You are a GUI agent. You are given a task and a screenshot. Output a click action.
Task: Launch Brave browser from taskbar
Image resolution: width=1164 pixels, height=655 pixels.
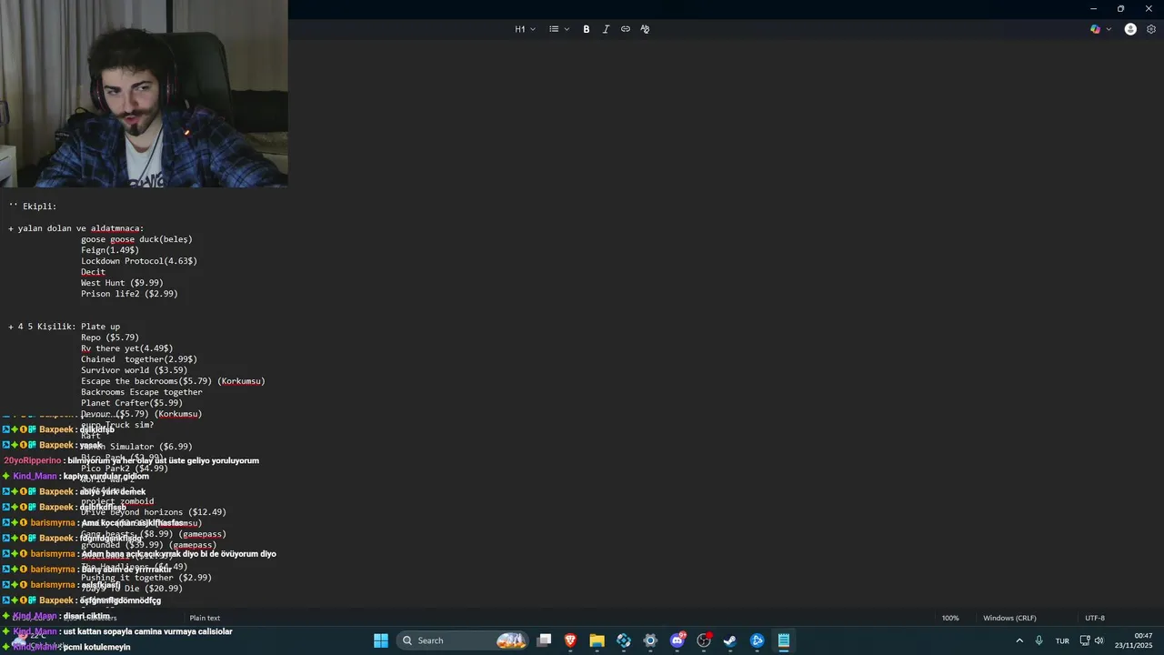click(570, 640)
